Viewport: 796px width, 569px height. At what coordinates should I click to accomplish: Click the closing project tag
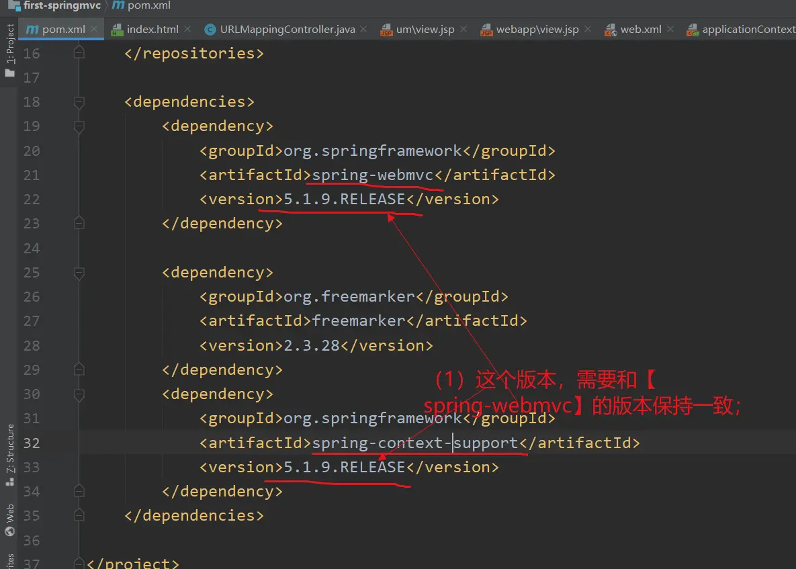pos(133,563)
